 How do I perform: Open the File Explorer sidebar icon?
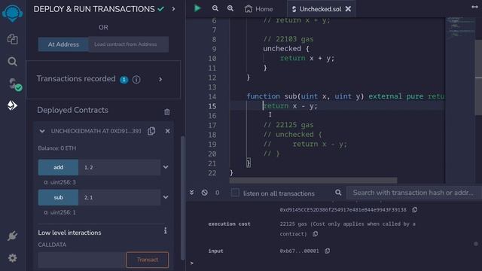click(x=12, y=39)
